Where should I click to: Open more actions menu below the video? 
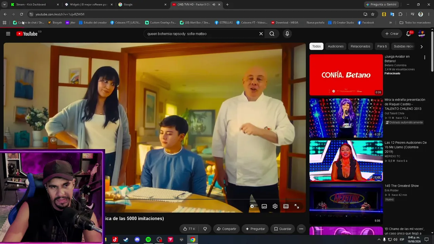pyautogui.click(x=301, y=229)
